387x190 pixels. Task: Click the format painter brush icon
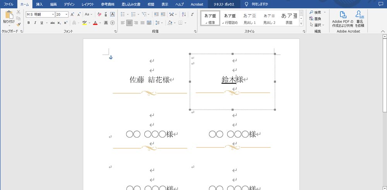pos(19,24)
